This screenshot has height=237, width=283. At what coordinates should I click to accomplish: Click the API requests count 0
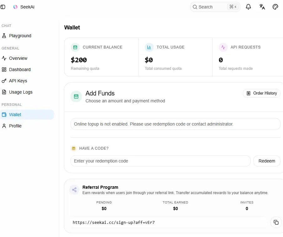tap(221, 60)
